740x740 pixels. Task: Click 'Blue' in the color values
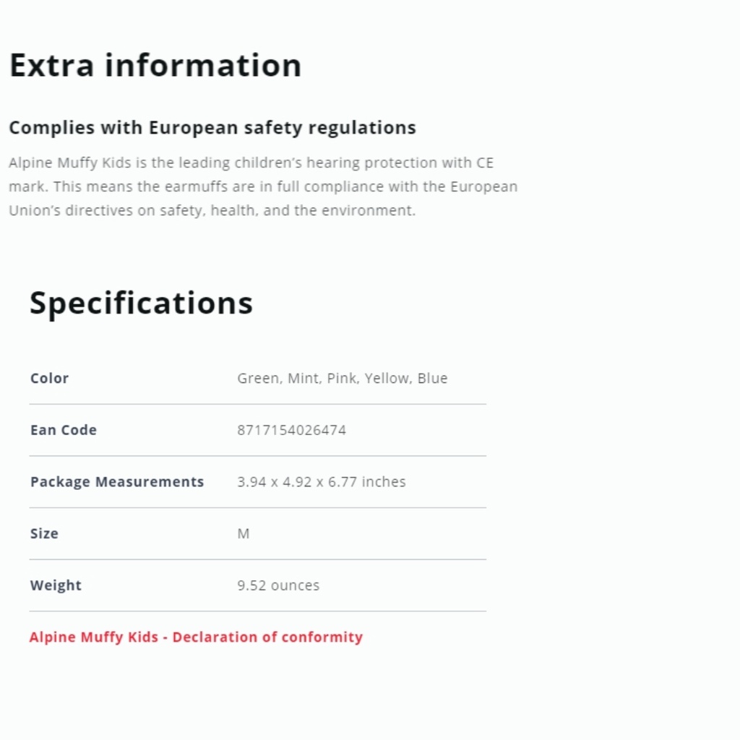click(432, 379)
